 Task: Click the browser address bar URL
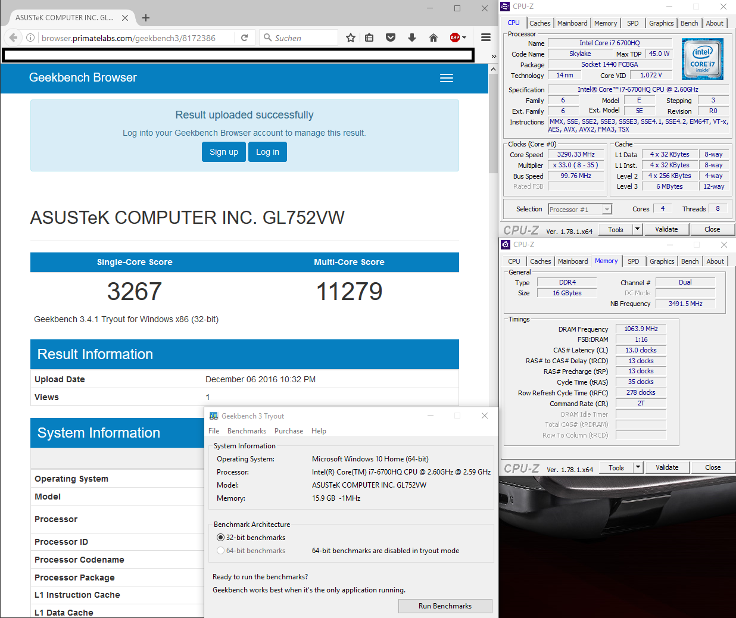pos(129,38)
